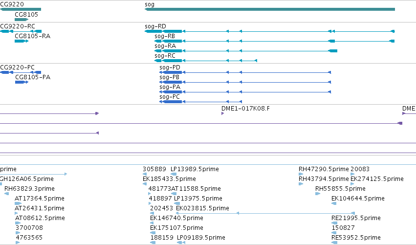Select the EK146740.5prime EST
Viewport: 416px width, 245px height.
[x=176, y=218]
